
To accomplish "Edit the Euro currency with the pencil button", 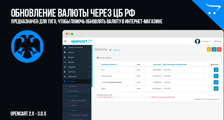I will (216, 70).
